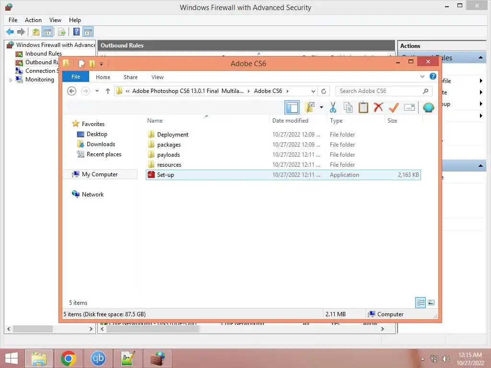Open the recent locations dropdown arrow

97,91
